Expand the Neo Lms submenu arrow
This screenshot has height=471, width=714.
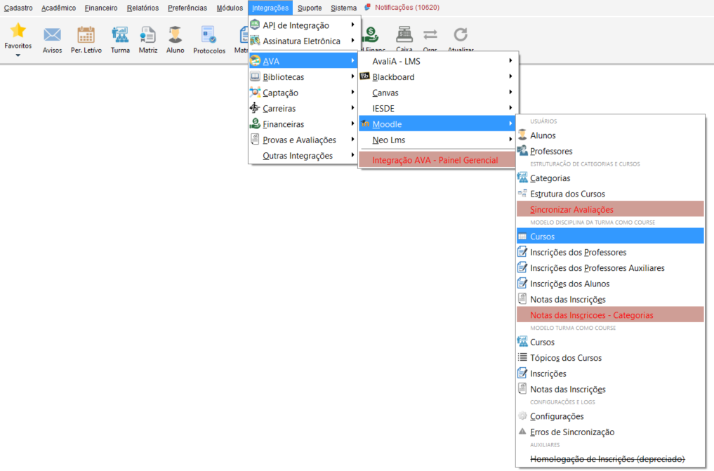[x=510, y=139]
